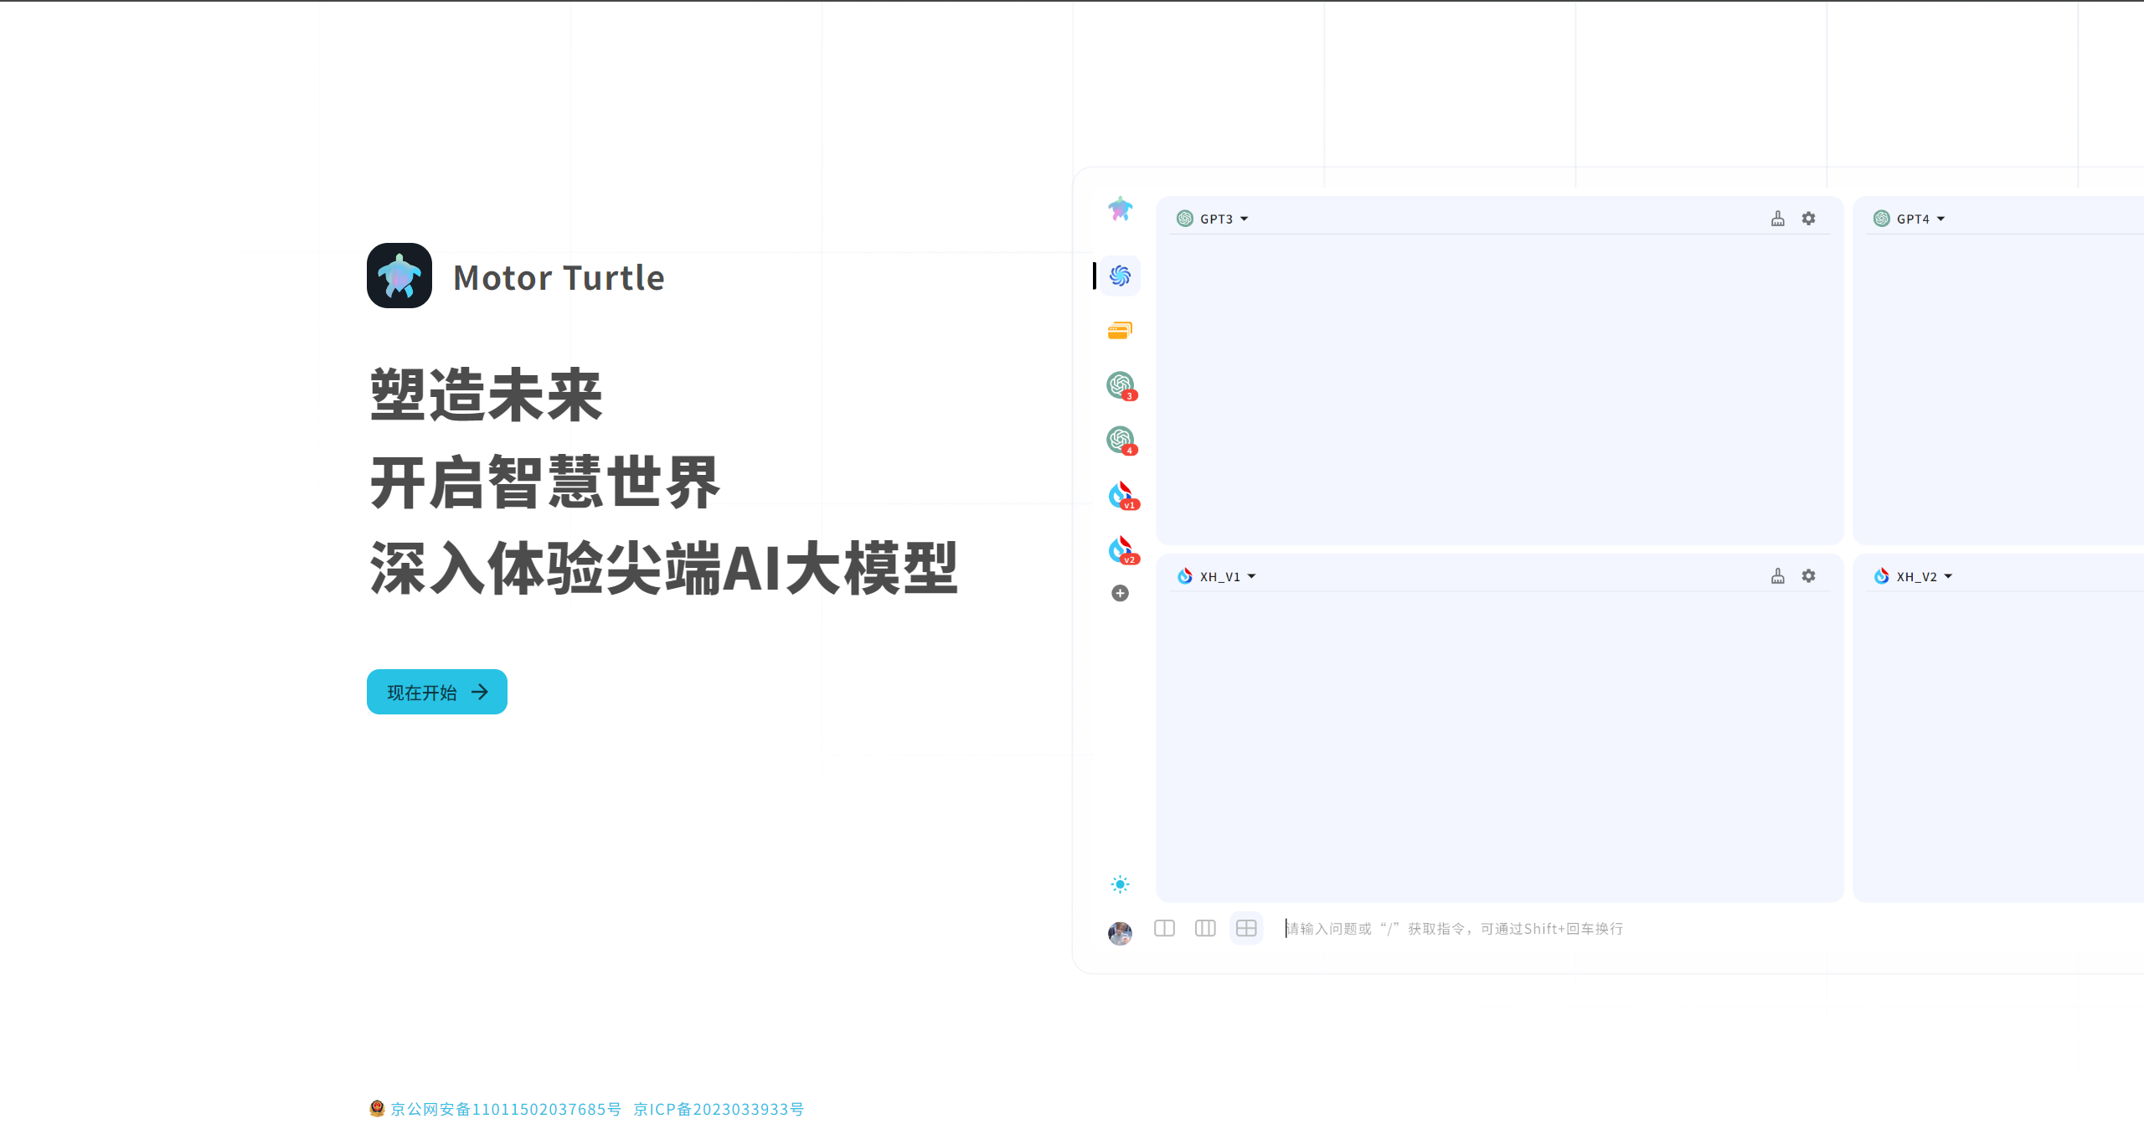Clear chat with XH_V1 panel broom icon
Screen dimensions: 2144x1129
pos(1778,576)
